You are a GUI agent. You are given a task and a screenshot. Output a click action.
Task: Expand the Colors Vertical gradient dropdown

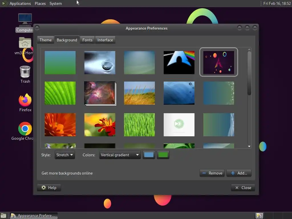coord(120,155)
